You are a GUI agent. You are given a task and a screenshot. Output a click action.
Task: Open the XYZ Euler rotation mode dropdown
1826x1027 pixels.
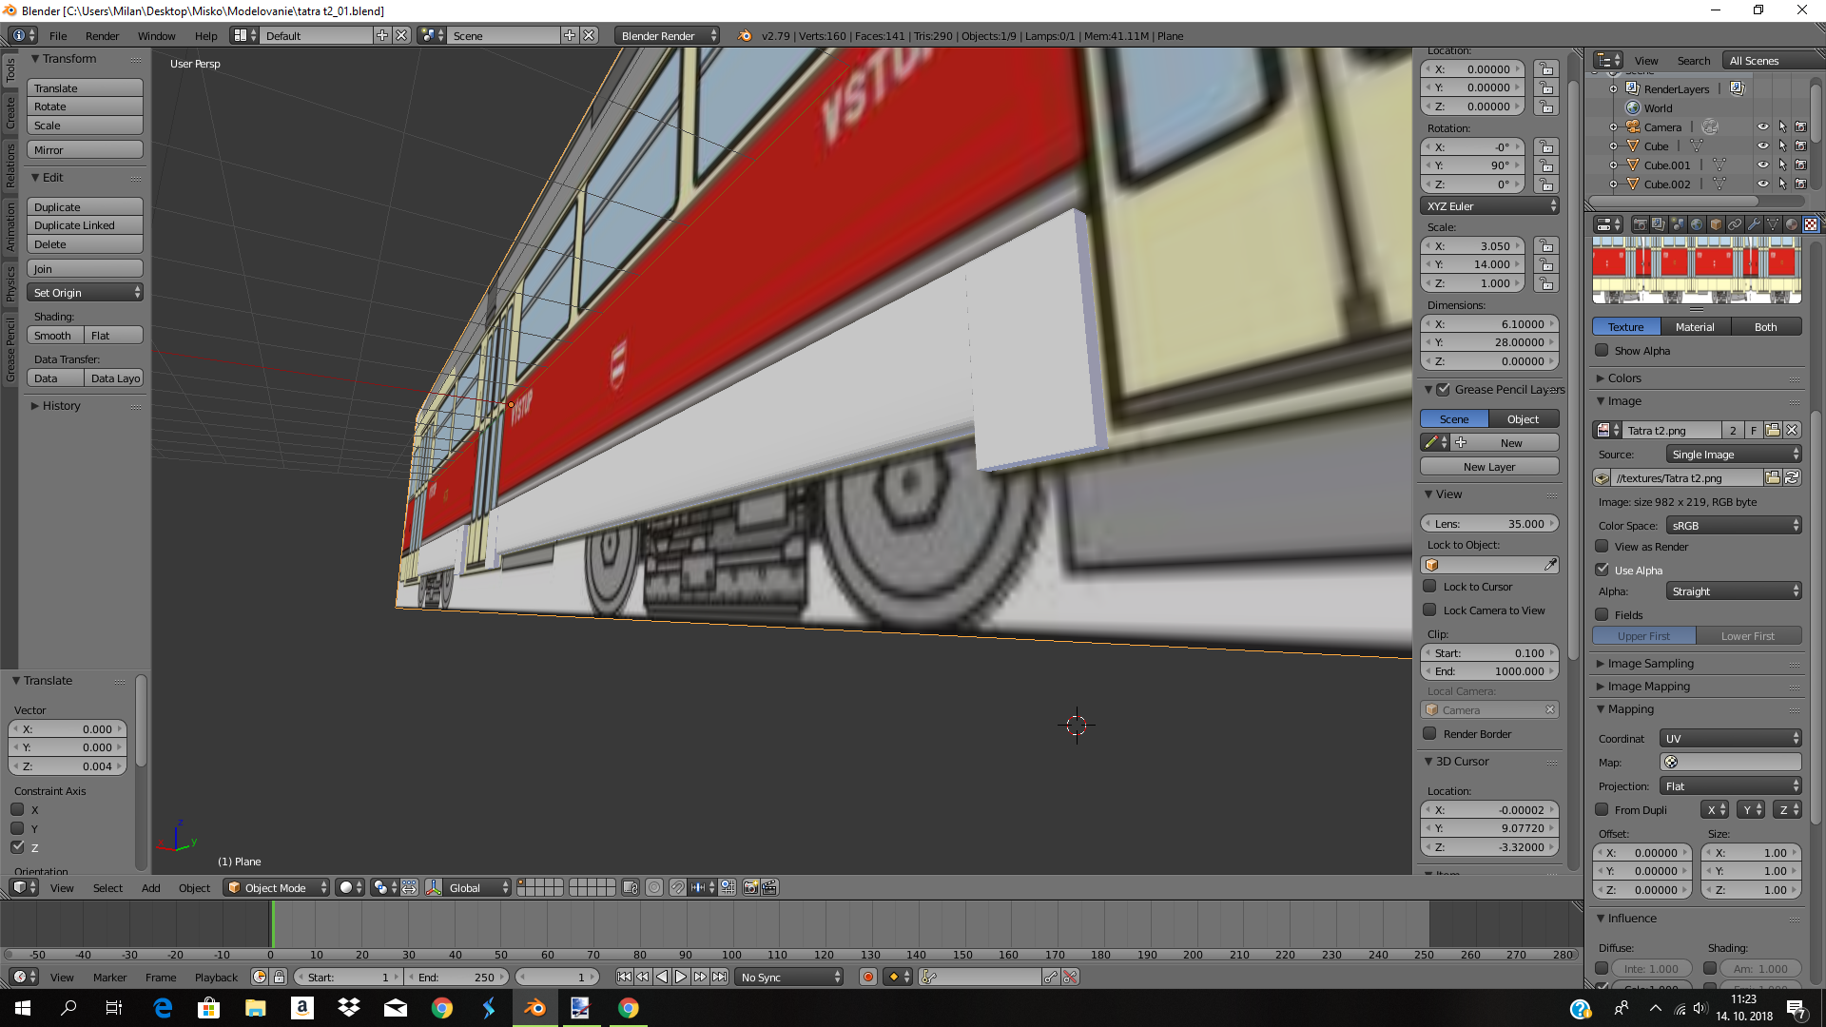point(1489,205)
